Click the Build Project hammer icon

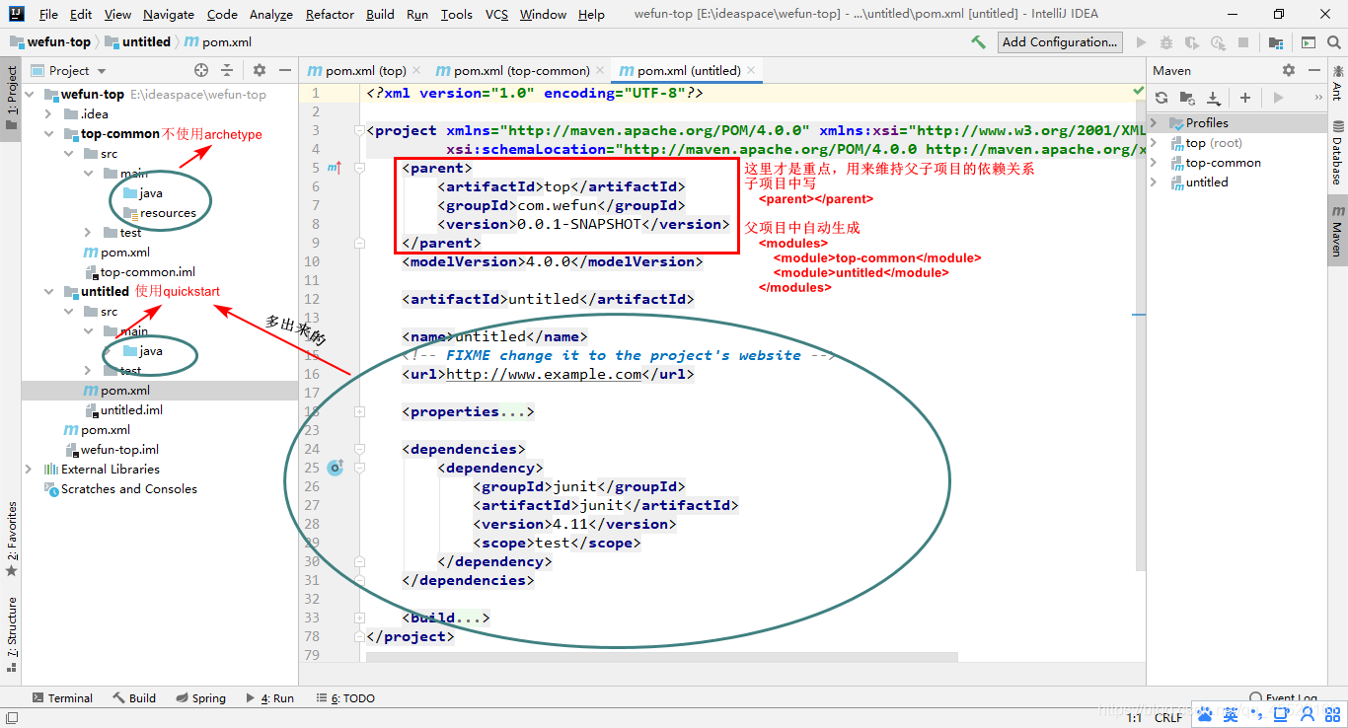click(x=978, y=42)
